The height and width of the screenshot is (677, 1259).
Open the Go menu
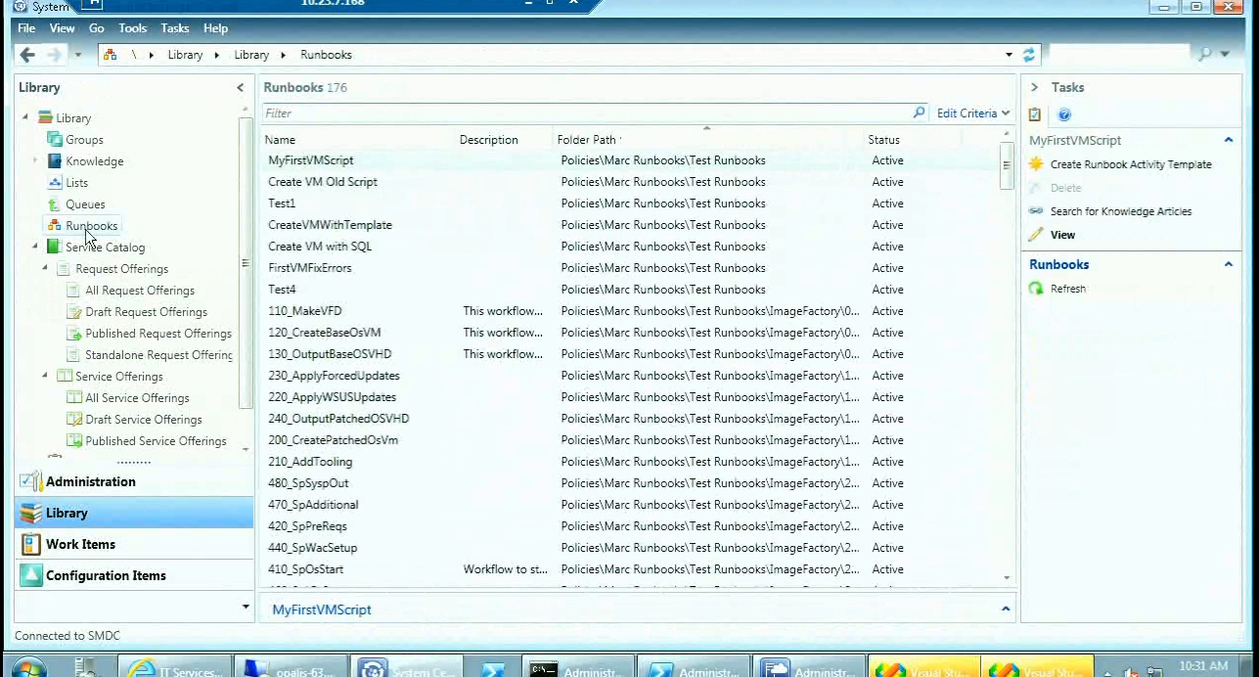[97, 28]
